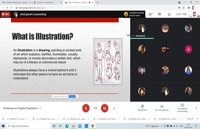Unmute the microphone in Meet
Viewport: 200px width, 129px height.
(86, 108)
